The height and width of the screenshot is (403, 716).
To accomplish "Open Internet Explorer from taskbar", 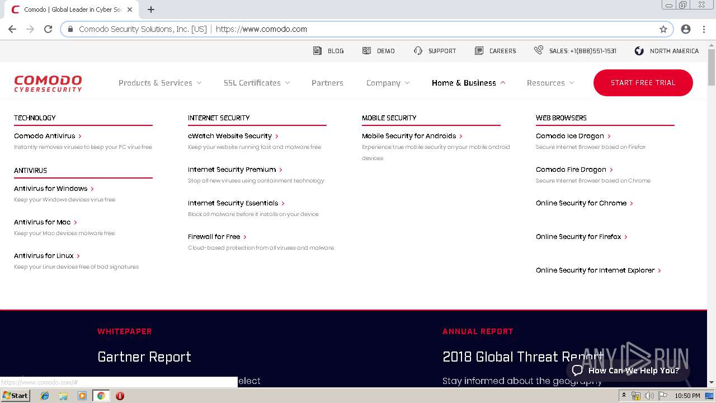I will (45, 396).
